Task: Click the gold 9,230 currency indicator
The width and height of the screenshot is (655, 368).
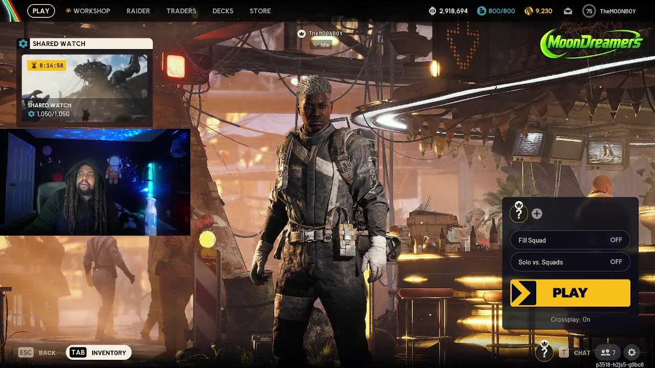Action: coord(538,11)
